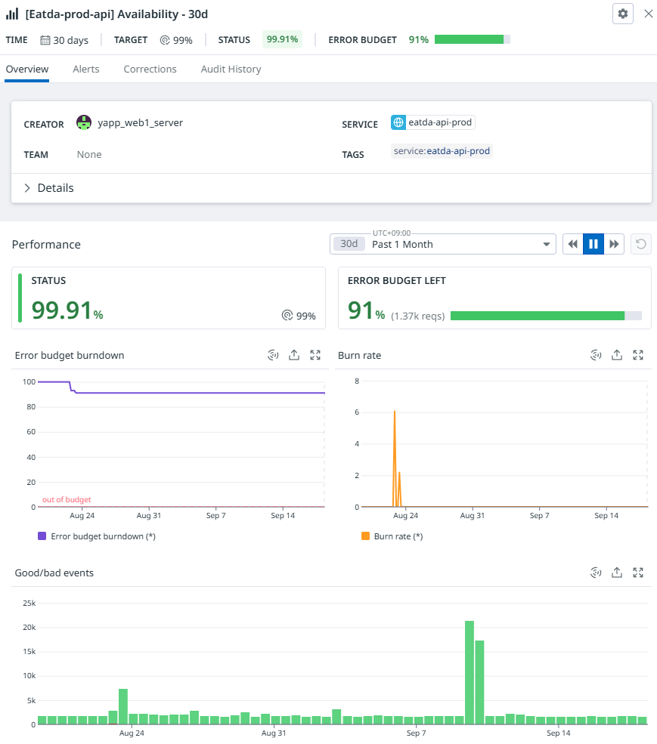Viewport: 657px width, 744px height.
Task: Open the Burn rate chart signal icon
Action: [596, 355]
